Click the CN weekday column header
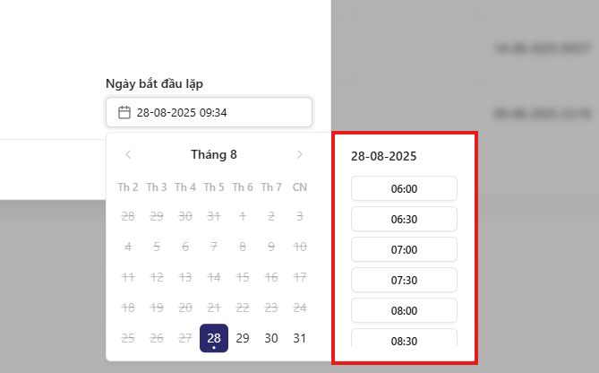 click(300, 187)
